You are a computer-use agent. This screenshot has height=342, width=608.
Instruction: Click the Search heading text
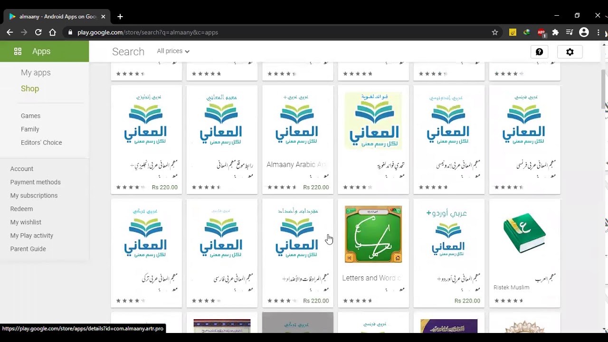128,52
